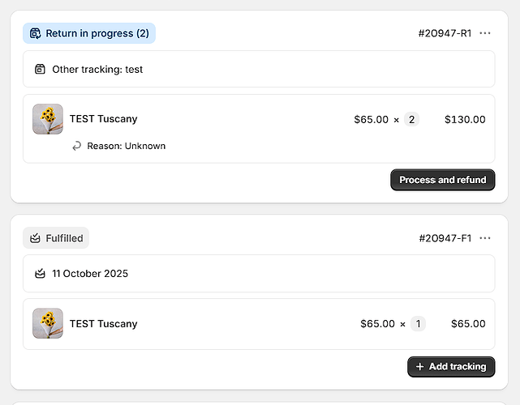This screenshot has height=405, width=520.
Task: Open sunflower thumbnail in return card
Action: [48, 119]
